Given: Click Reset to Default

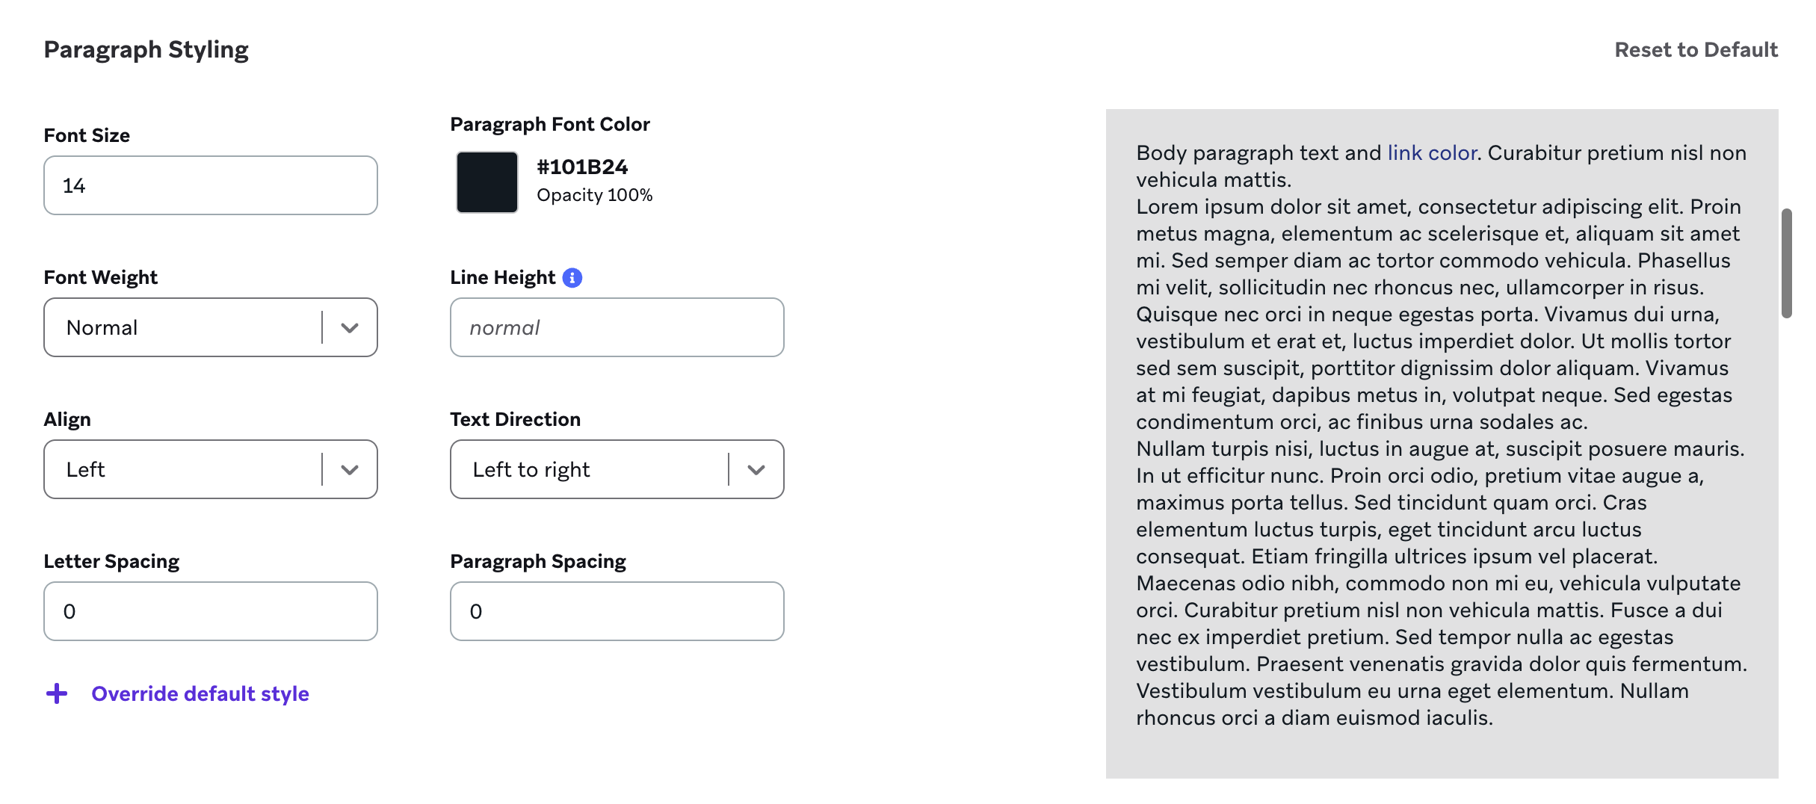Looking at the screenshot, I should [x=1696, y=49].
